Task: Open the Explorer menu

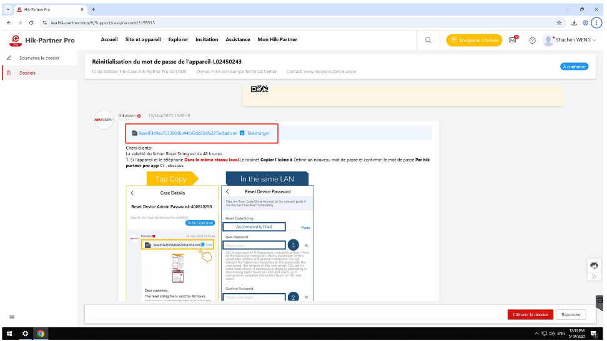Action: tap(178, 39)
